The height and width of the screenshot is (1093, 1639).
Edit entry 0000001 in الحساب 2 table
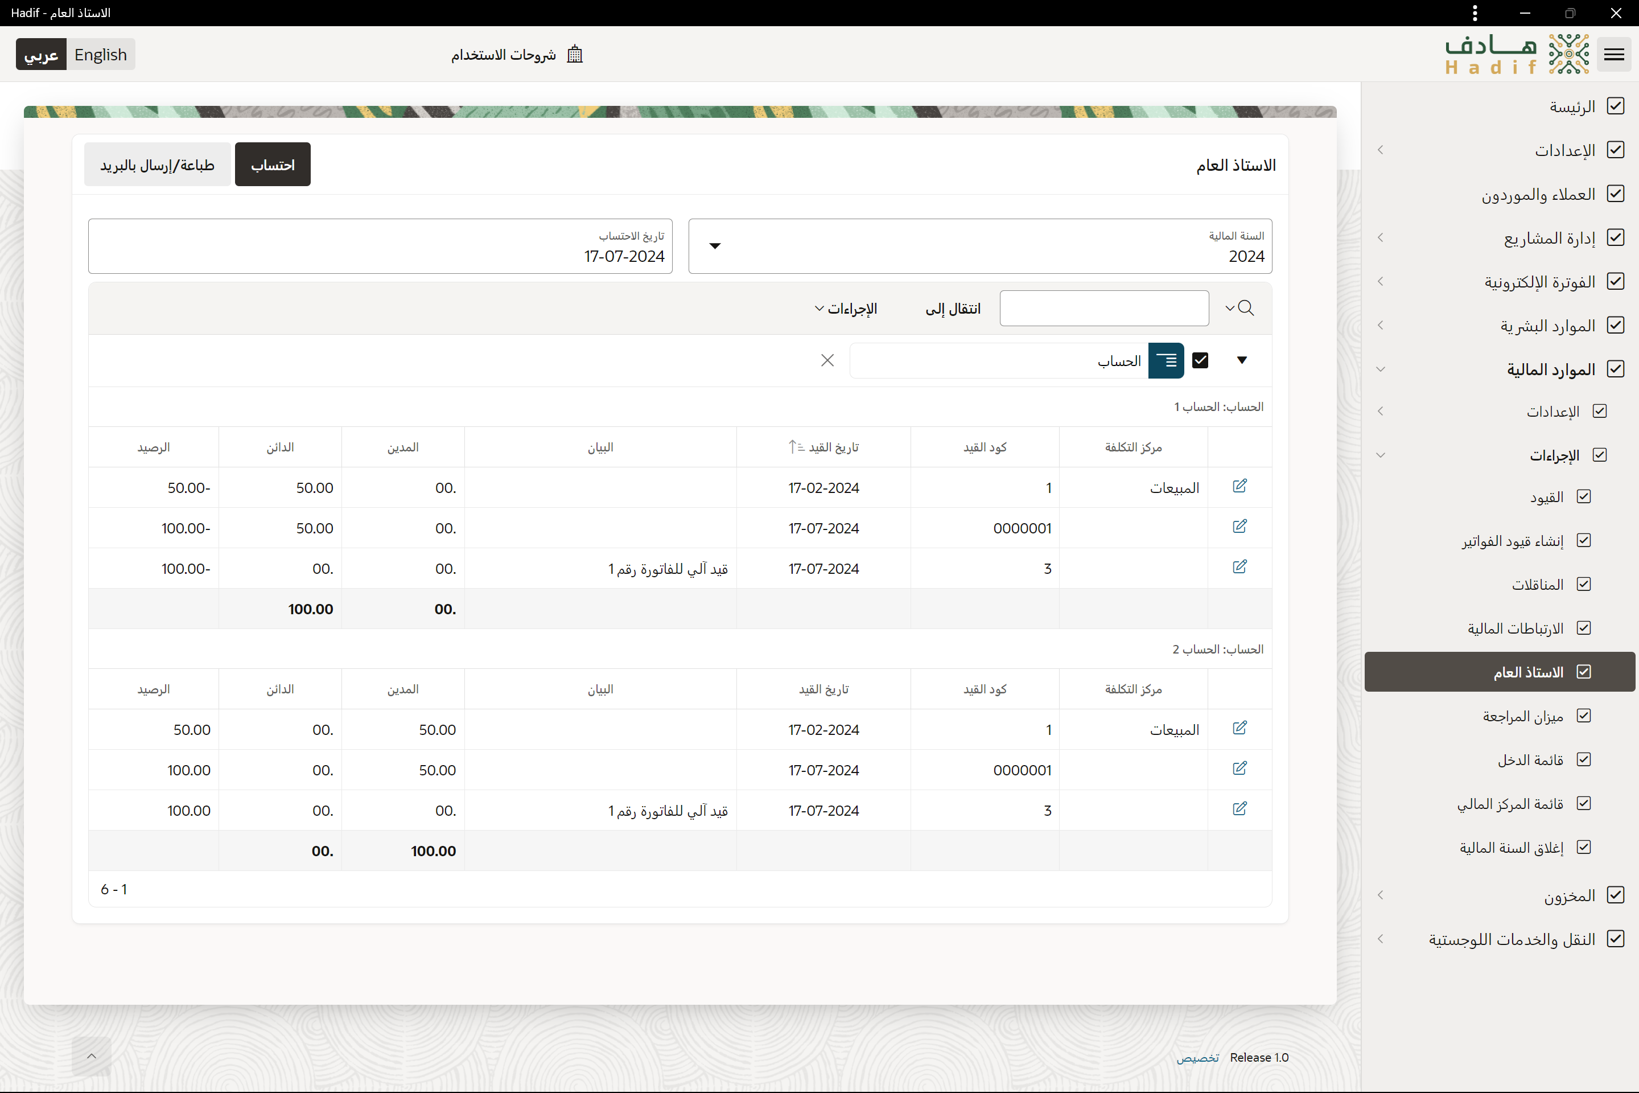pos(1239,768)
